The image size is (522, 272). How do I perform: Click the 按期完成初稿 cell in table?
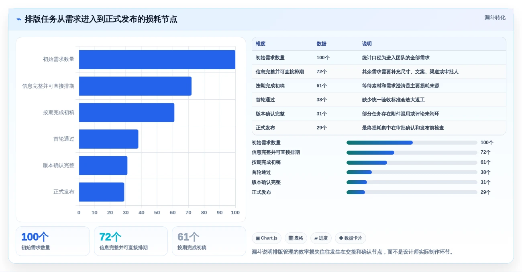click(x=270, y=86)
